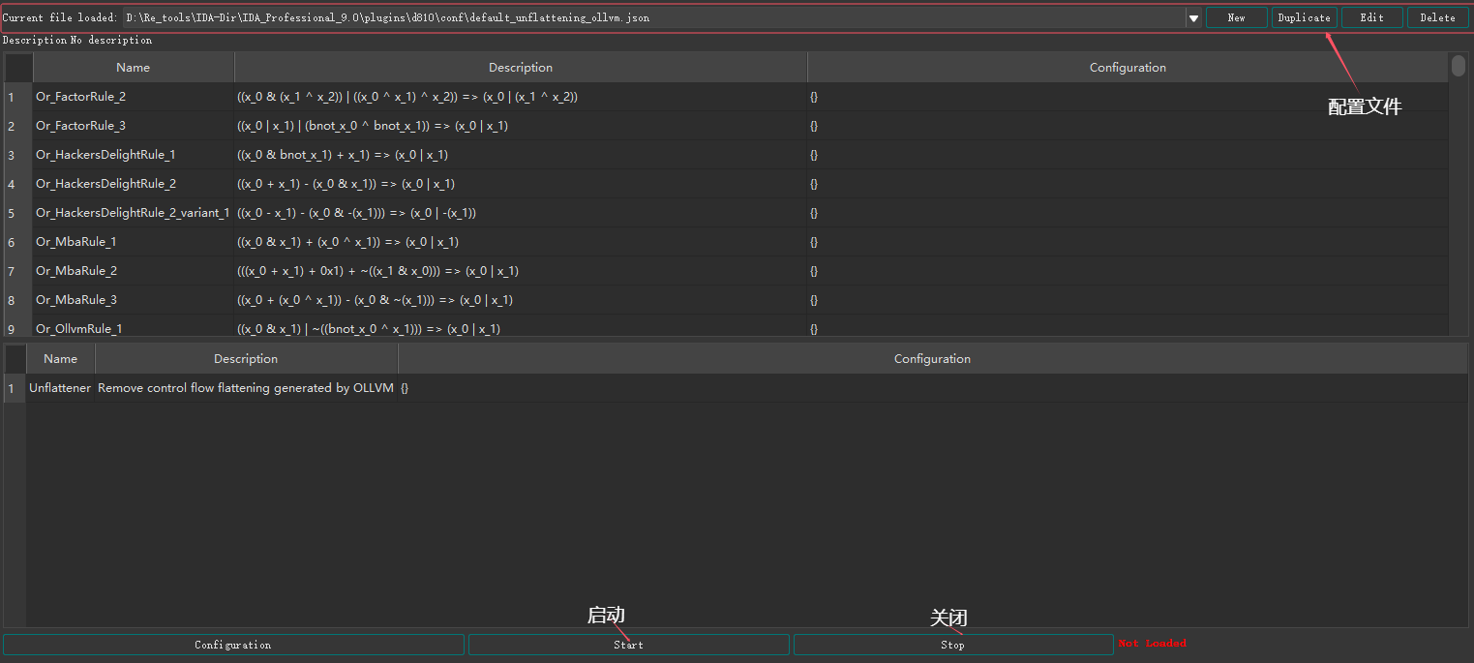
Task: Click the Or_MbaRule_3 description cell
Action: tap(375, 300)
